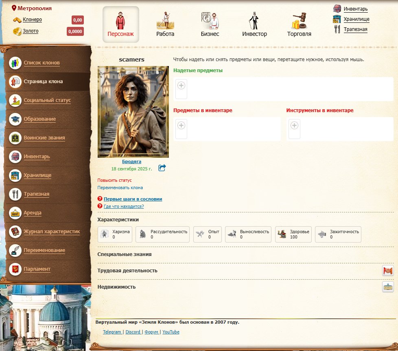Click the Воинские звания badge icon
Viewport: 398px width, 351px height.
tap(15, 138)
